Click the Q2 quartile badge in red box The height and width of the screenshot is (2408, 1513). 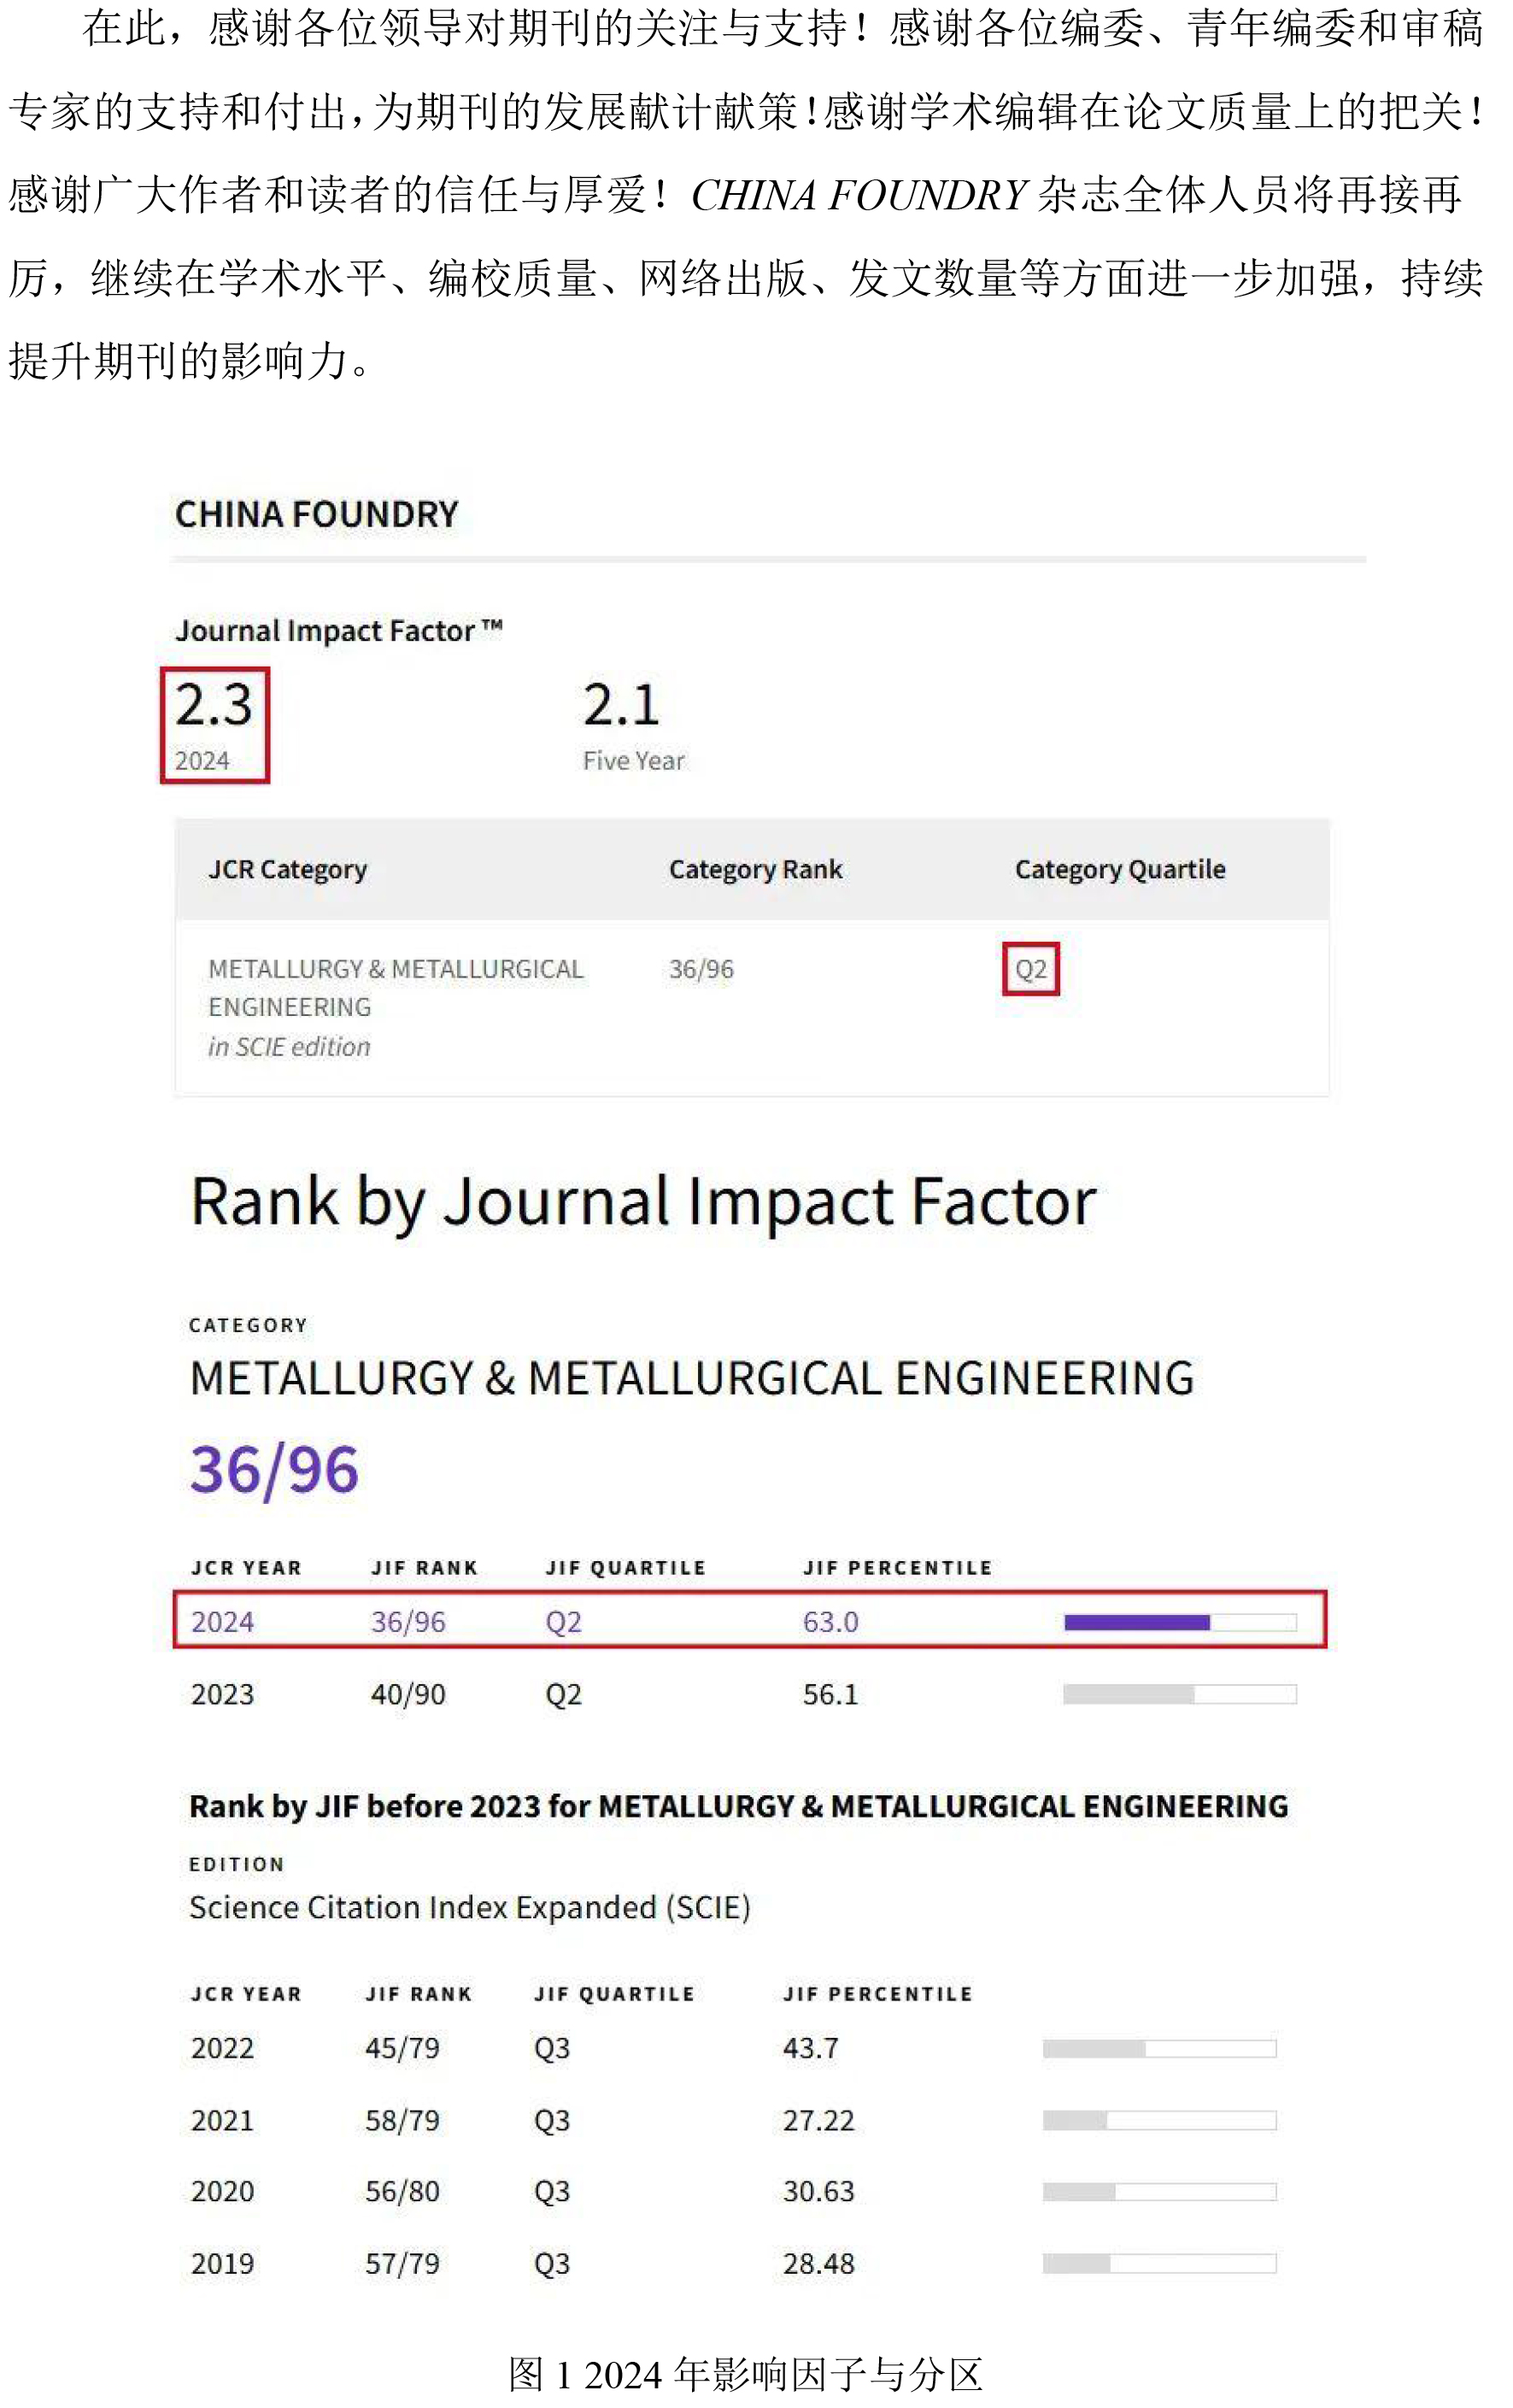coord(1031,969)
